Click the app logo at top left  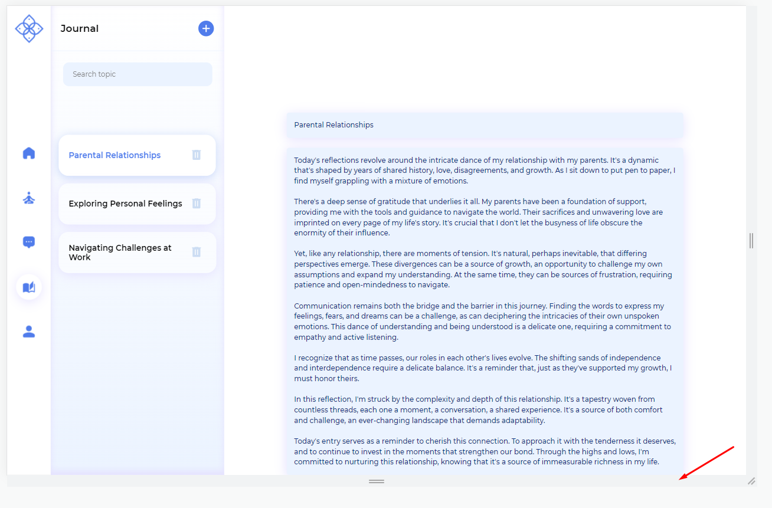[x=28, y=28]
